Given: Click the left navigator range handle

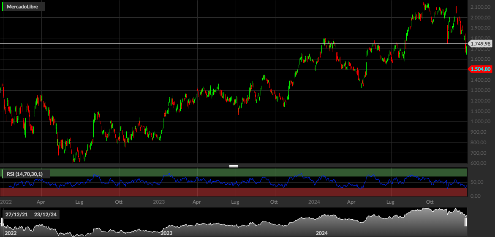Looking at the screenshot, I should click(x=2, y=223).
